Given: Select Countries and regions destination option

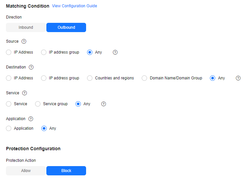Looking at the screenshot, I should tap(90, 78).
